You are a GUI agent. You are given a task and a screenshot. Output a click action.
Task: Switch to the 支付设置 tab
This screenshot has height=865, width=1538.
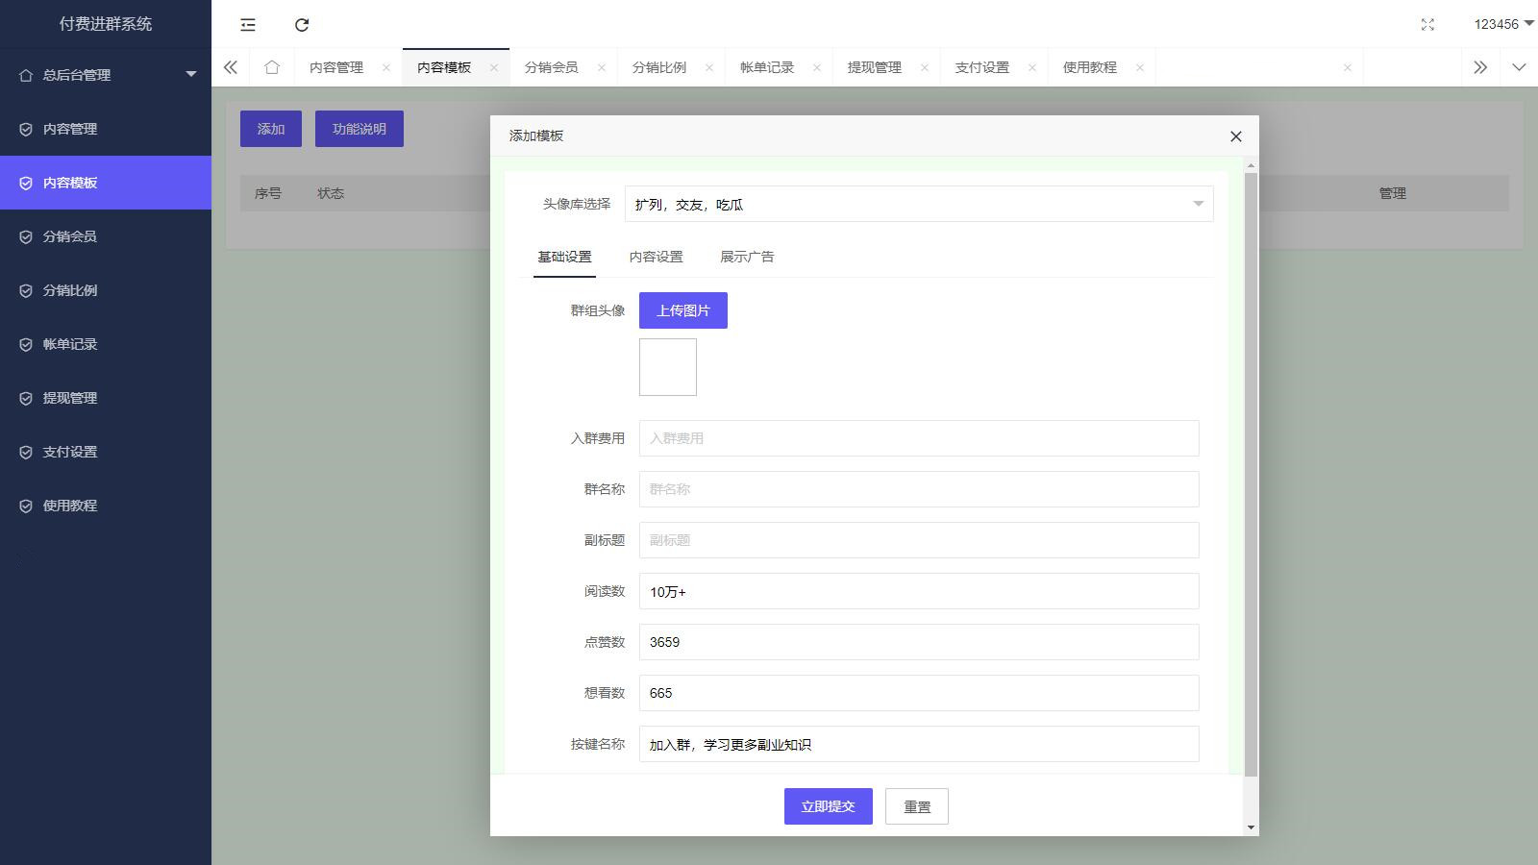(x=982, y=67)
